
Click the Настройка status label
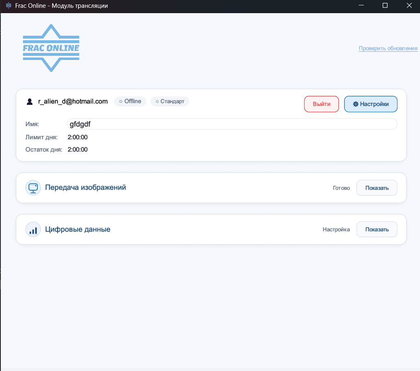pos(336,230)
